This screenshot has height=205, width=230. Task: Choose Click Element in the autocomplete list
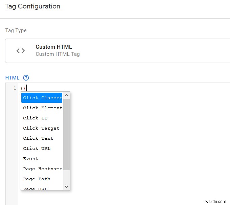[42, 108]
